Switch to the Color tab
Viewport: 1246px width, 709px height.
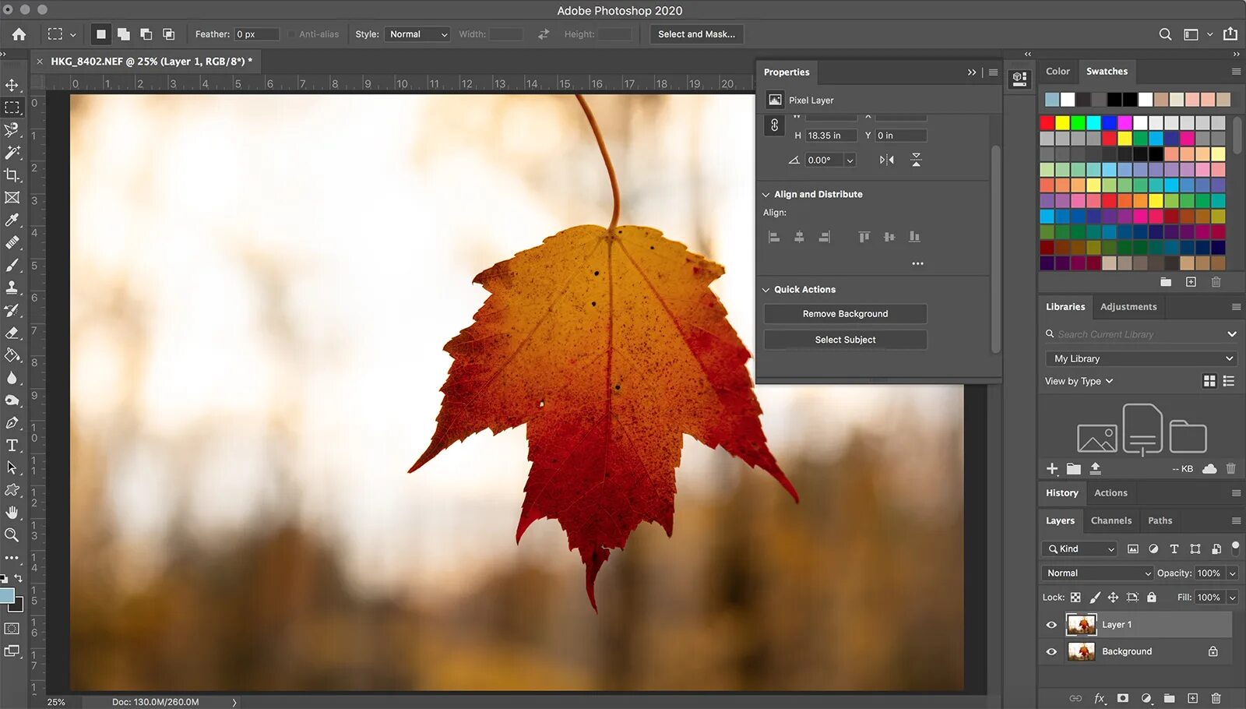click(x=1058, y=72)
